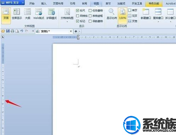Image resolution: width=176 pixels, height=135 pixels.
Task: Open print preview from the quick toolbar
Action: point(17,31)
